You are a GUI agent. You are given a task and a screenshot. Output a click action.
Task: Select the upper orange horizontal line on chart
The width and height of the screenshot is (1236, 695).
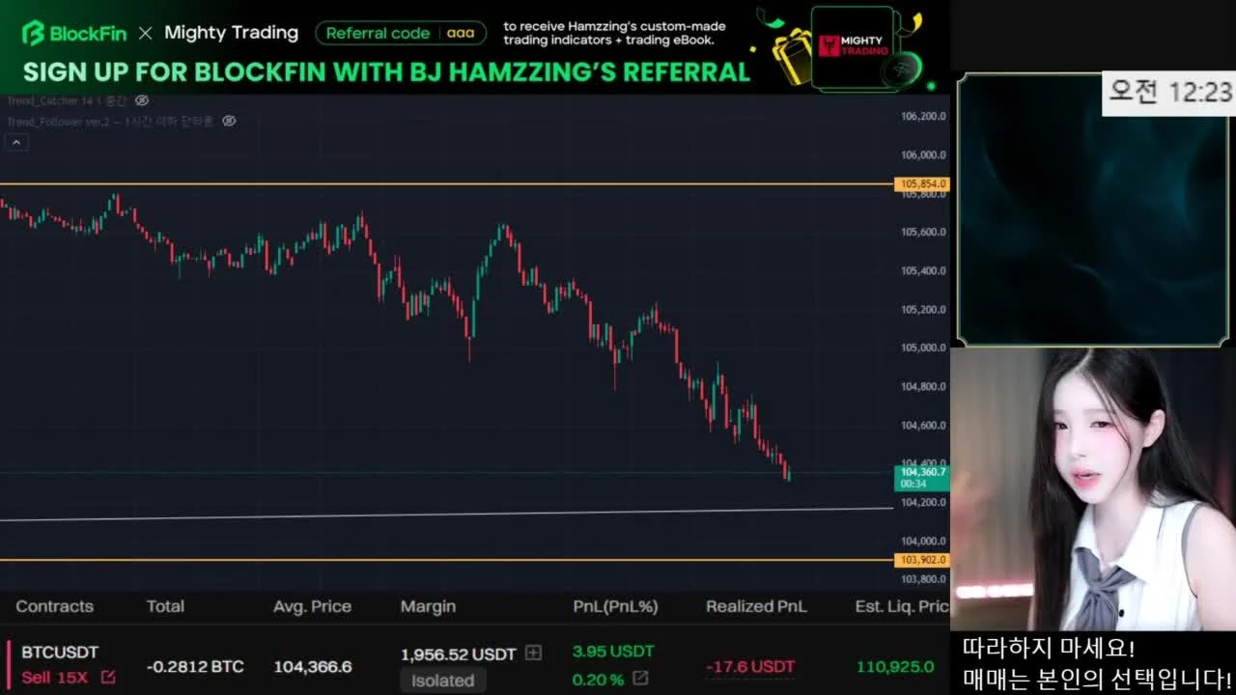point(446,183)
